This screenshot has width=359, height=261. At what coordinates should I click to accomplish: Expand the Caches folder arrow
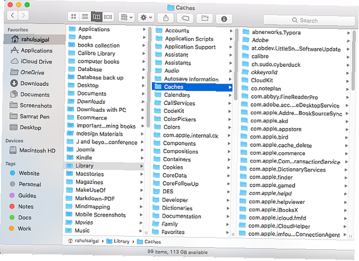[230, 87]
